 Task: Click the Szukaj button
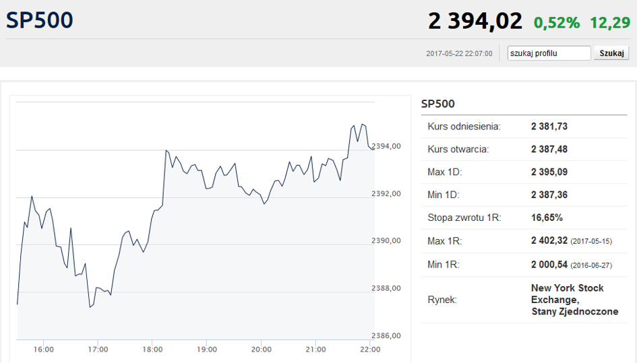click(x=611, y=53)
